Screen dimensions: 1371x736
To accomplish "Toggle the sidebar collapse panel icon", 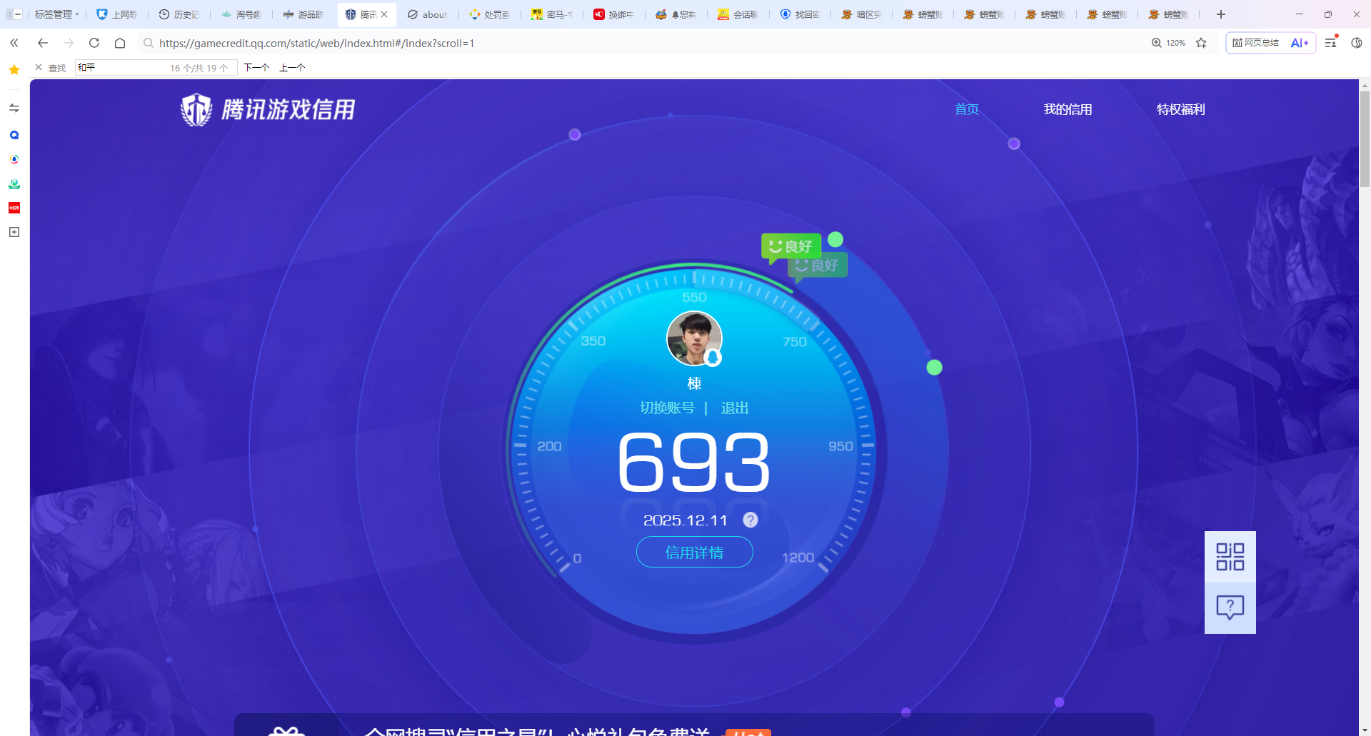I will click(x=14, y=14).
